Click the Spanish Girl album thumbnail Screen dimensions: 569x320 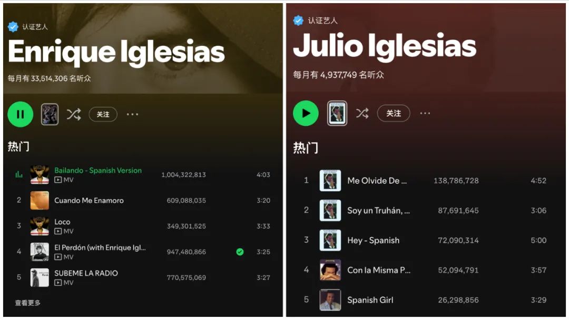tap(330, 299)
